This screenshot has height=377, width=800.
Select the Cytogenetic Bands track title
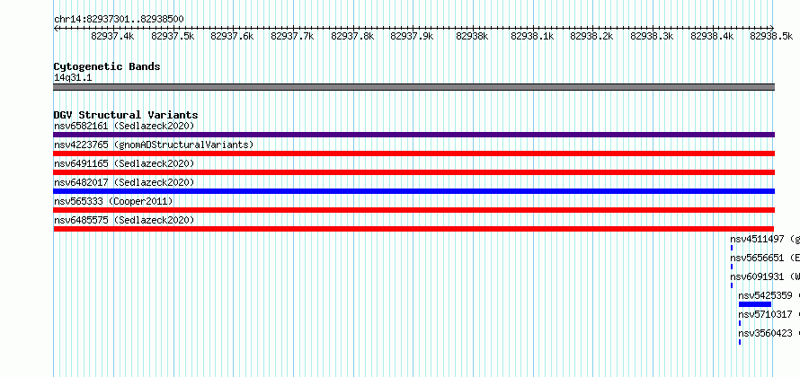tap(107, 66)
